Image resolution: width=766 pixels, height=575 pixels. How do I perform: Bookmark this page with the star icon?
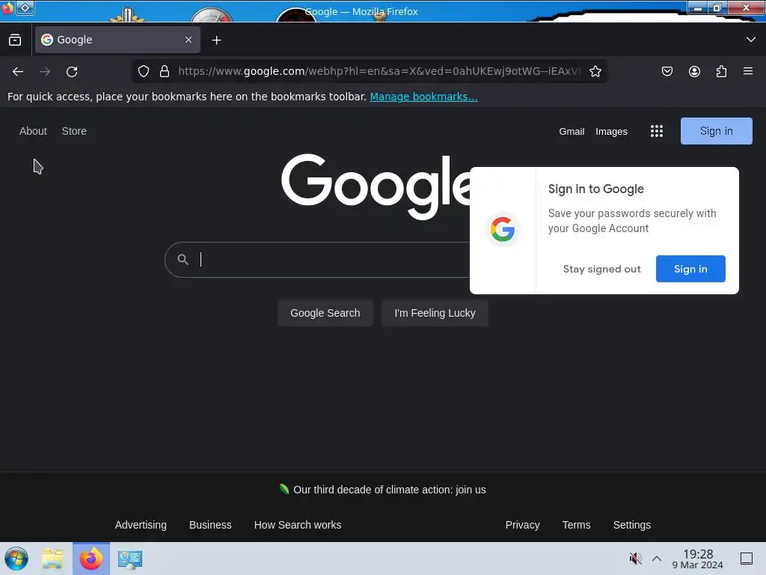pyautogui.click(x=595, y=71)
